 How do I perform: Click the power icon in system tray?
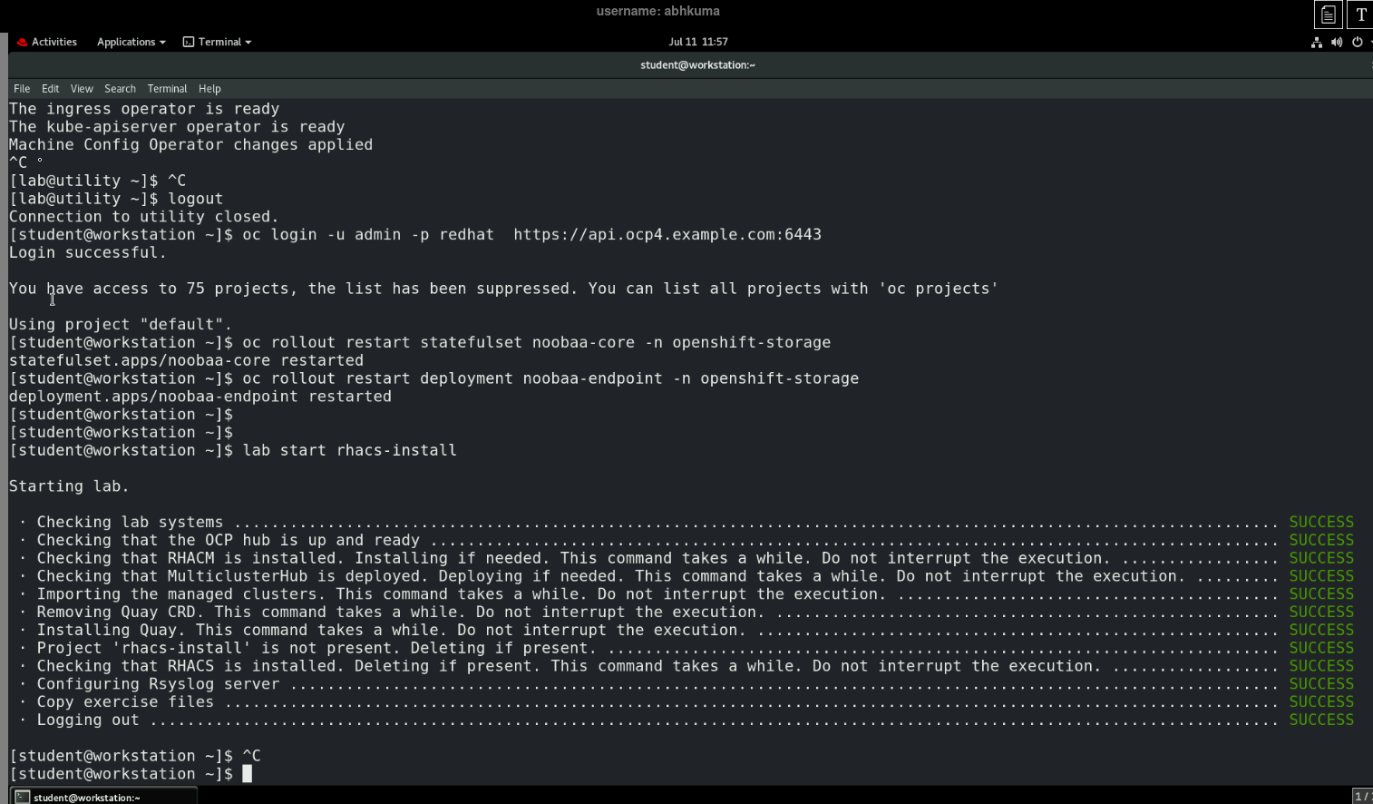pyautogui.click(x=1357, y=42)
